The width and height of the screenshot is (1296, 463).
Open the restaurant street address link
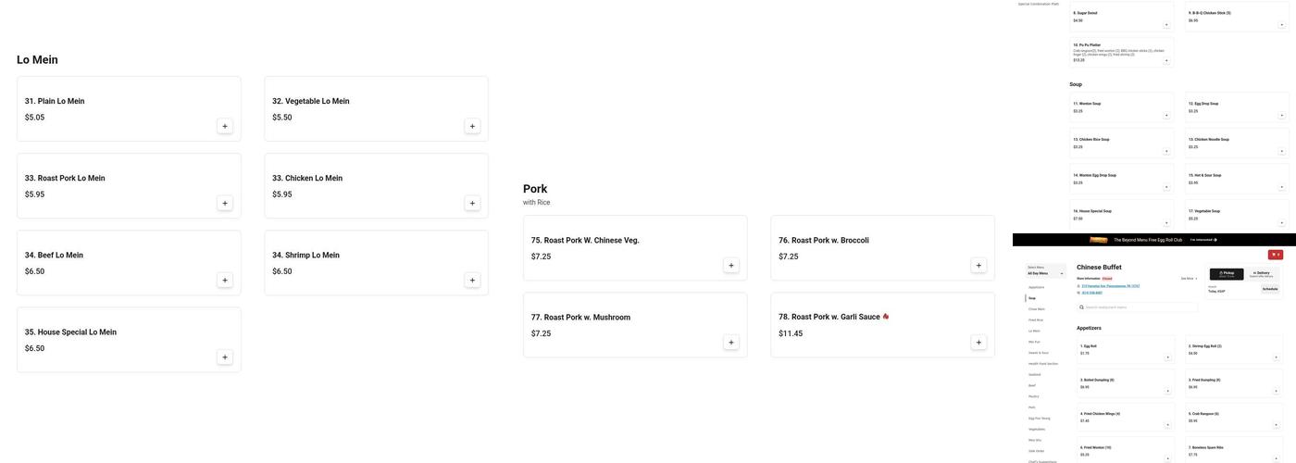[x=1111, y=286]
